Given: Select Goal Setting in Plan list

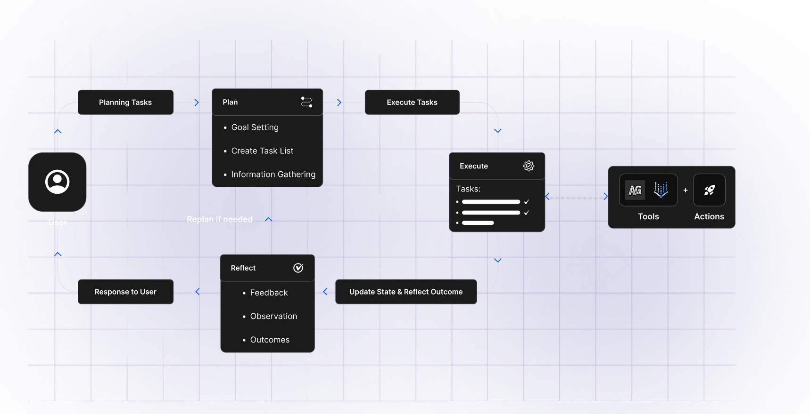Looking at the screenshot, I should tap(255, 127).
